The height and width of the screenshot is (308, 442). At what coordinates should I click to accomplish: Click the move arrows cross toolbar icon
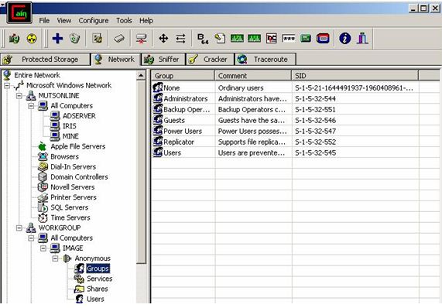(x=163, y=39)
